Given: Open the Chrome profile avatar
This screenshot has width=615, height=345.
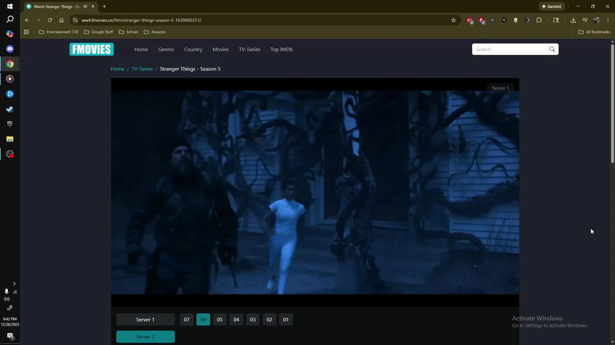Looking at the screenshot, I should point(596,20).
